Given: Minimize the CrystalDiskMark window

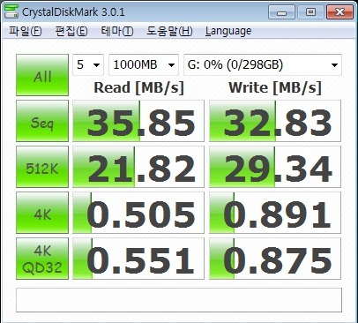Looking at the screenshot, I should coord(281,12).
